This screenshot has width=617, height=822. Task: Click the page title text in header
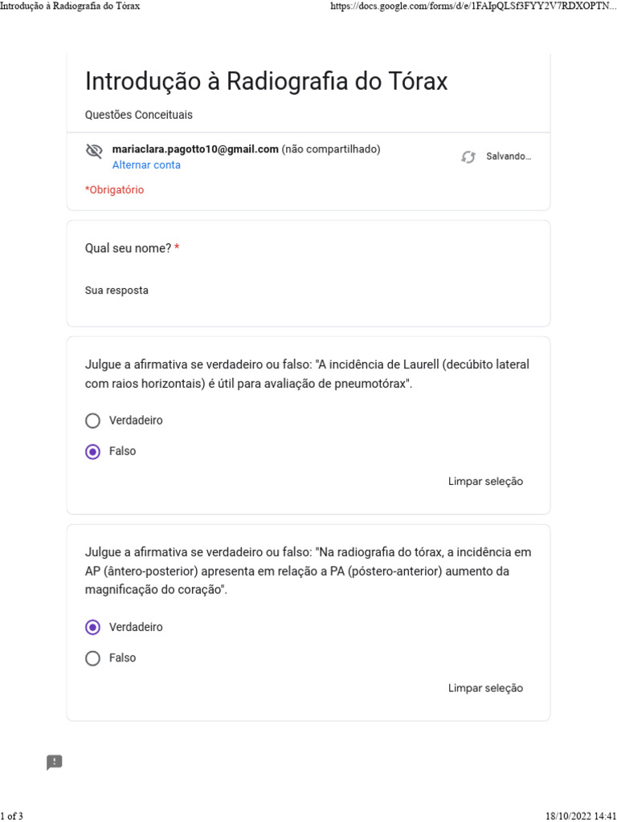pos(70,6)
